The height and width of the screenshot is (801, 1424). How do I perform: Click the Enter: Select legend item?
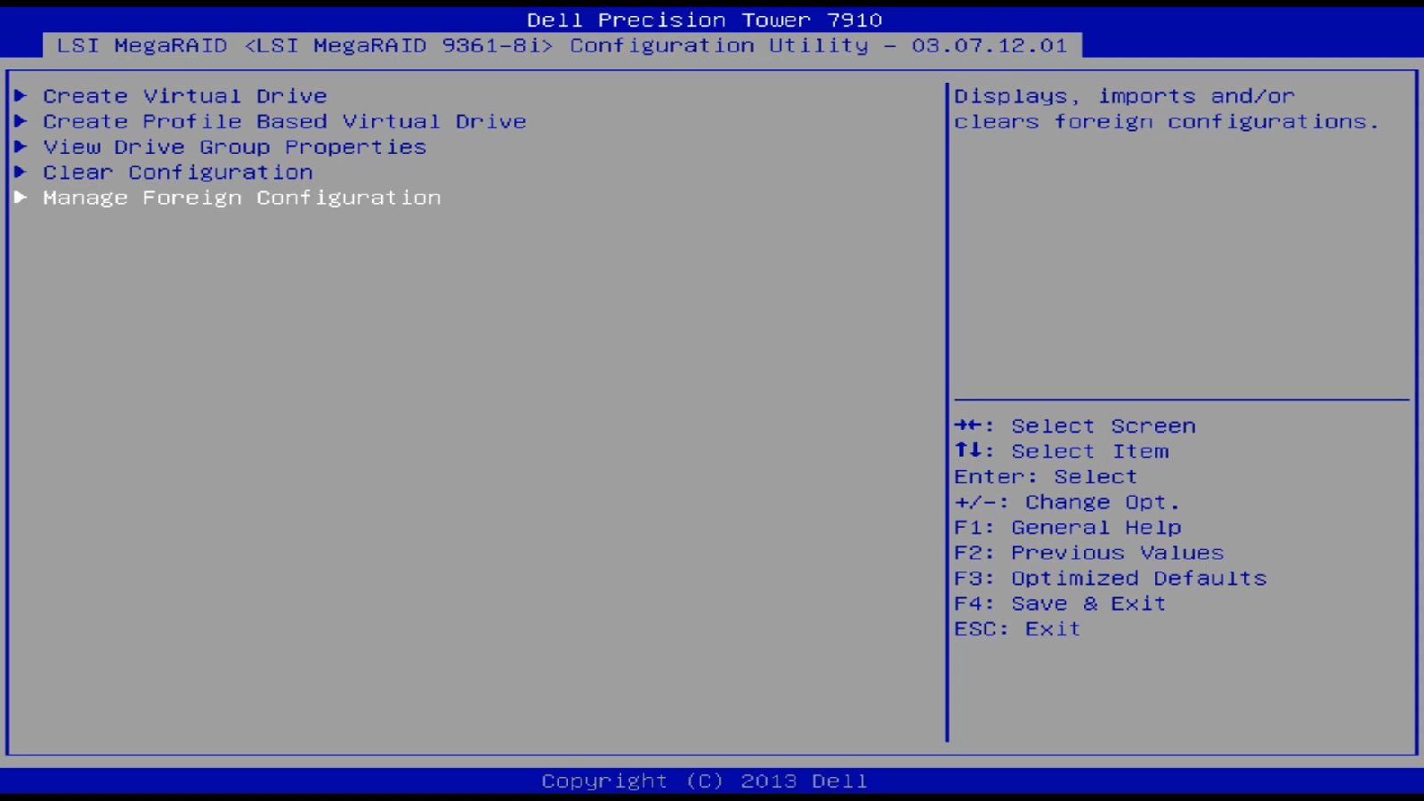1045,476
